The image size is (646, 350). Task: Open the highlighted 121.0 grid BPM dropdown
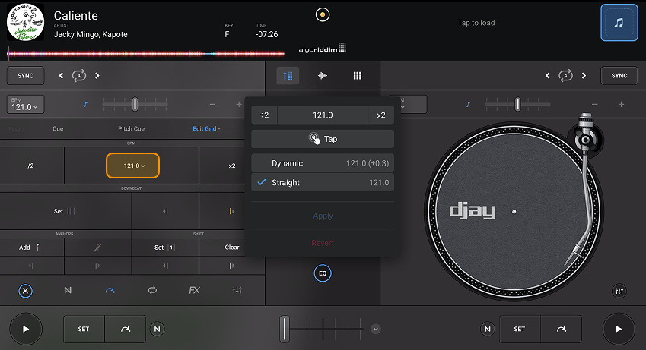click(x=132, y=166)
